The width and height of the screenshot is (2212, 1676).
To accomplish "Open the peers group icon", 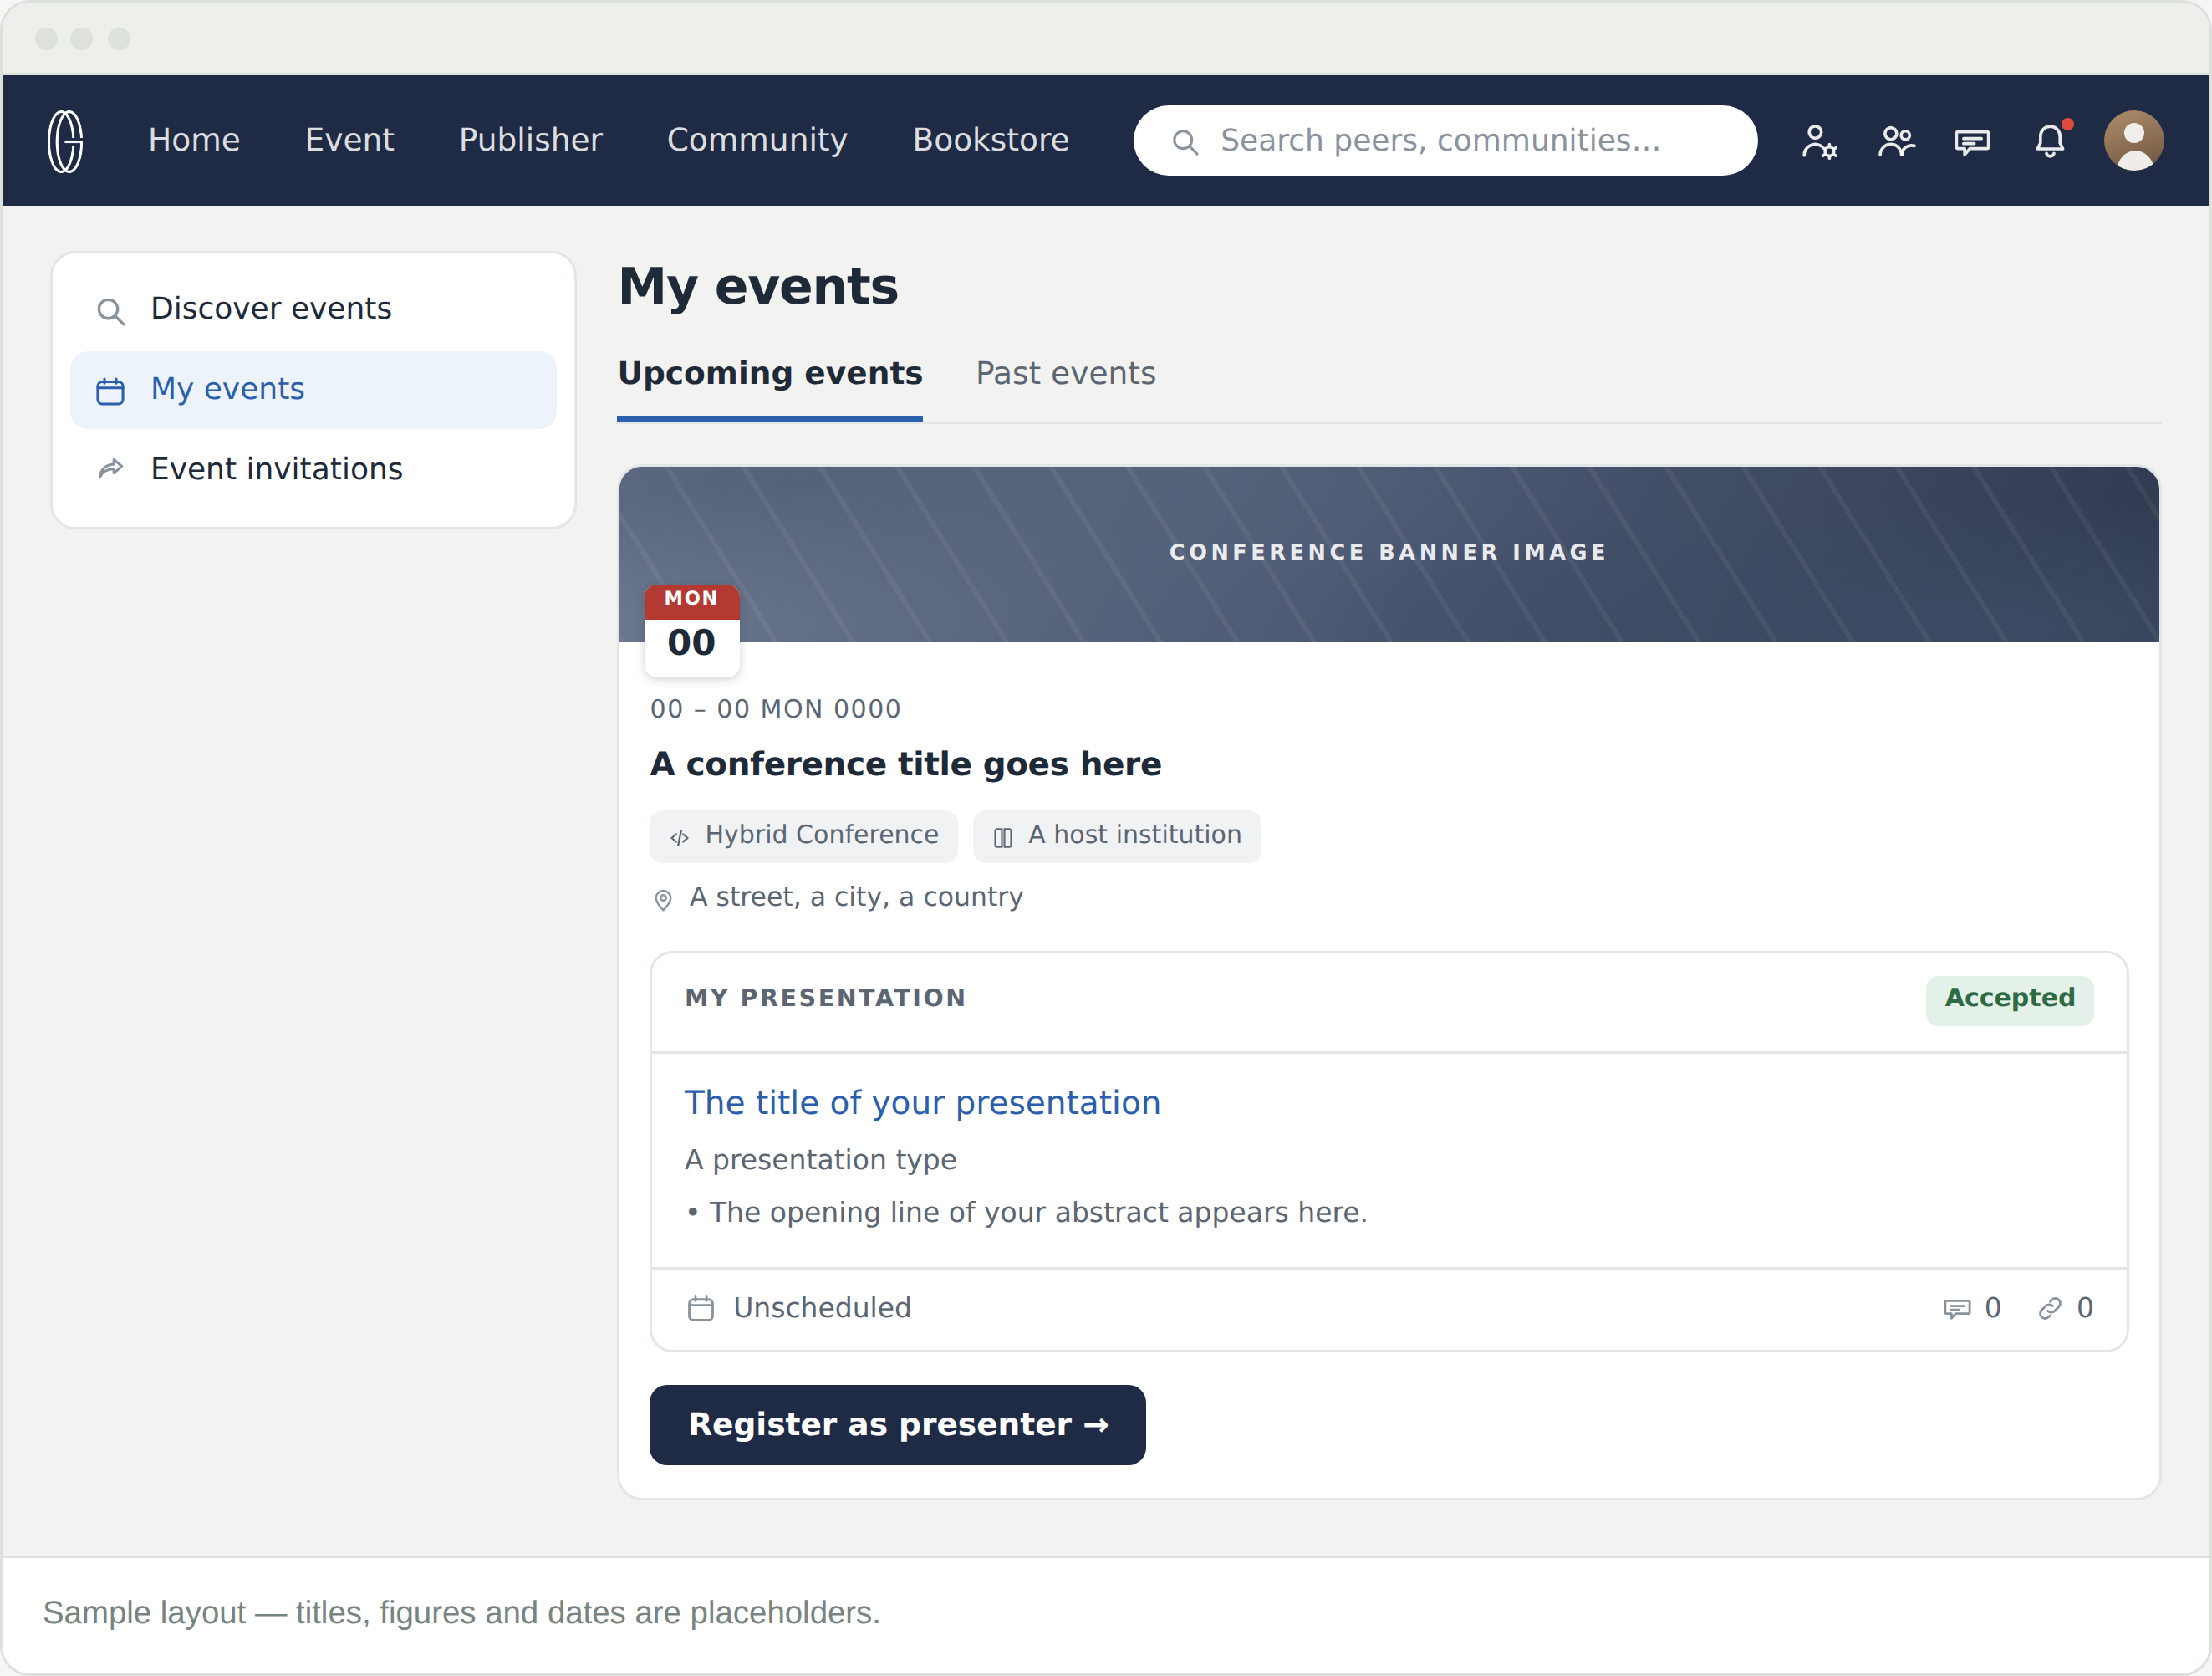I will (1896, 141).
